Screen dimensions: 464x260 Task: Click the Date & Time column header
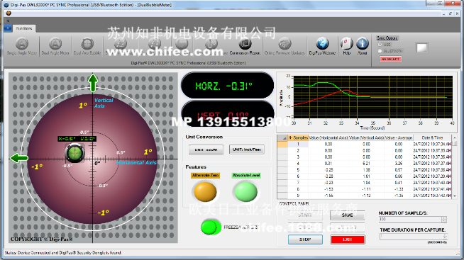(x=432, y=137)
